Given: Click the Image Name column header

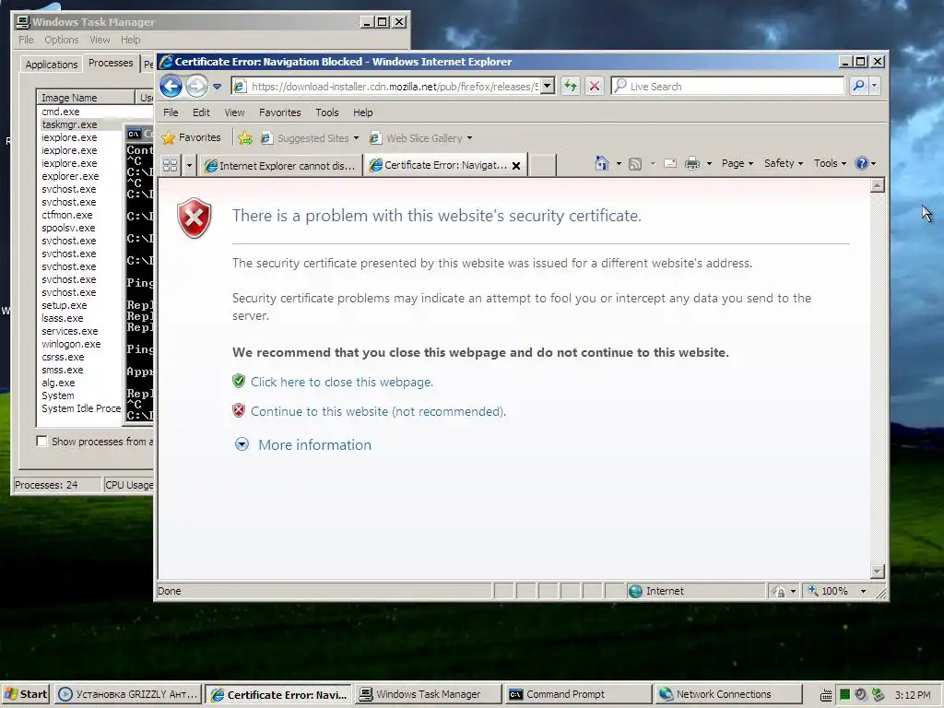Looking at the screenshot, I should (85, 98).
